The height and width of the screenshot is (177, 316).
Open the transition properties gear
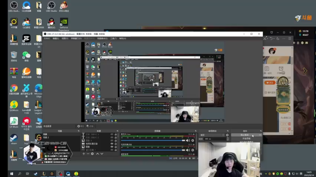pyautogui.click(x=228, y=135)
